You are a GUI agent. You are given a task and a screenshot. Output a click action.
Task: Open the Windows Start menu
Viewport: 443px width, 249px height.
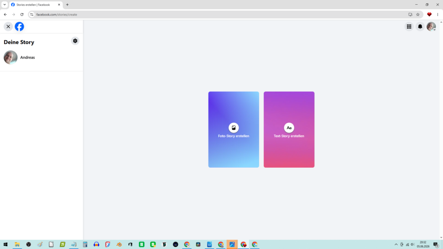(5, 245)
